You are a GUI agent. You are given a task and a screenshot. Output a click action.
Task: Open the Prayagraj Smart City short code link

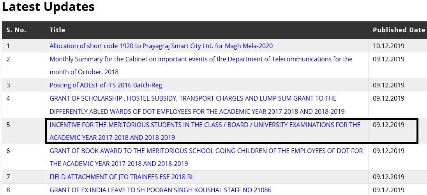[161, 46]
